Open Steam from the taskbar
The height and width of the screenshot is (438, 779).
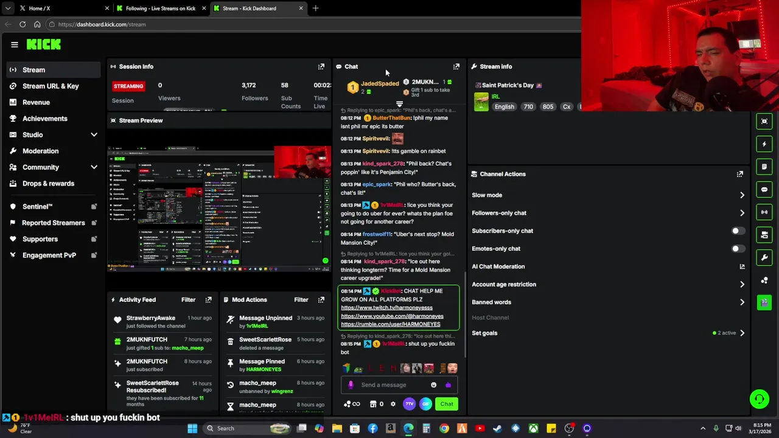[x=497, y=428]
